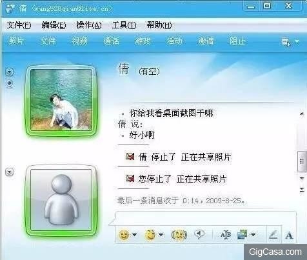The height and width of the screenshot is (260, 307).
Task: Send a nudge to the contact
Action: click(179, 235)
